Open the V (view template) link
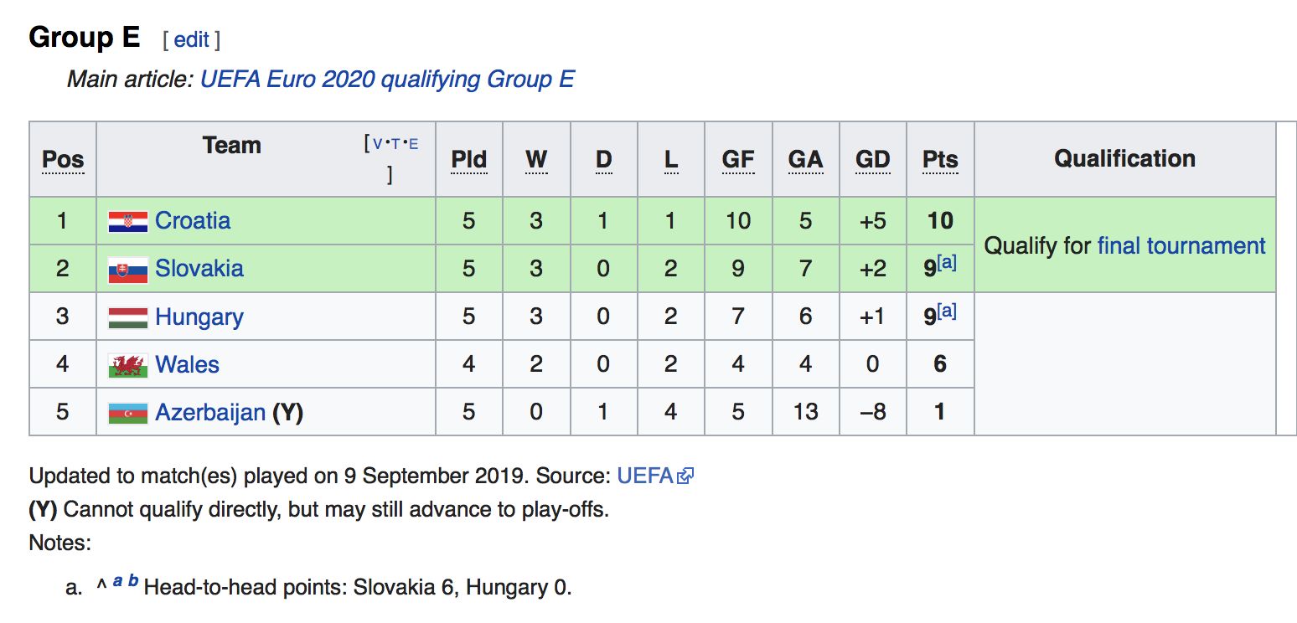The image size is (1297, 623). [x=377, y=144]
